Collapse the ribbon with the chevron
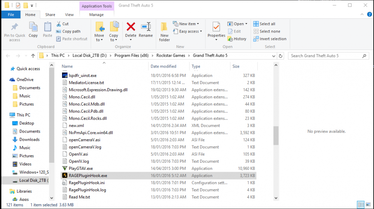The height and width of the screenshot is (209, 374). 362,15
